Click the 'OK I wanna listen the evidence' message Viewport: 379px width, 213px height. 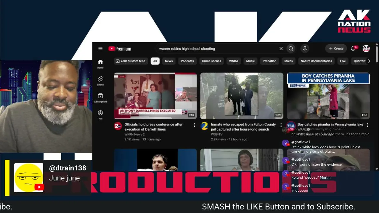click(317, 164)
